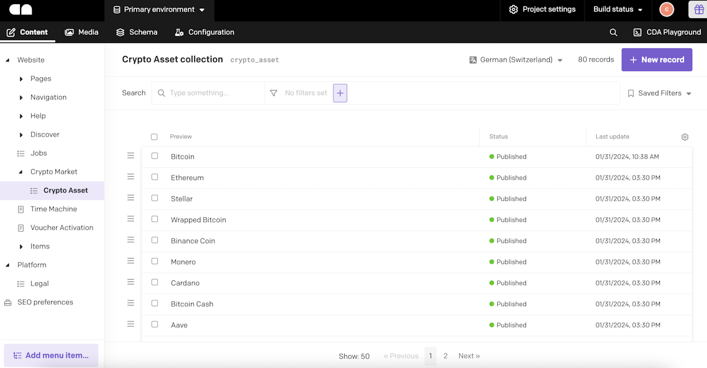
Task: Open column settings gear icon
Action: pos(685,137)
